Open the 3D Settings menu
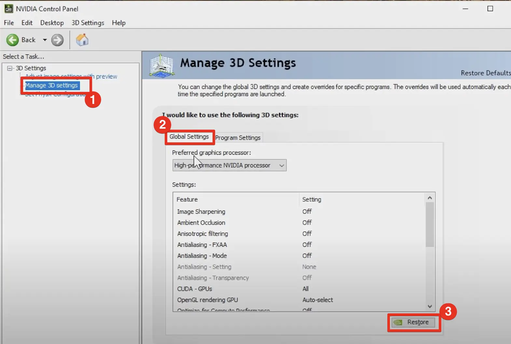This screenshot has height=344, width=511. (88, 23)
